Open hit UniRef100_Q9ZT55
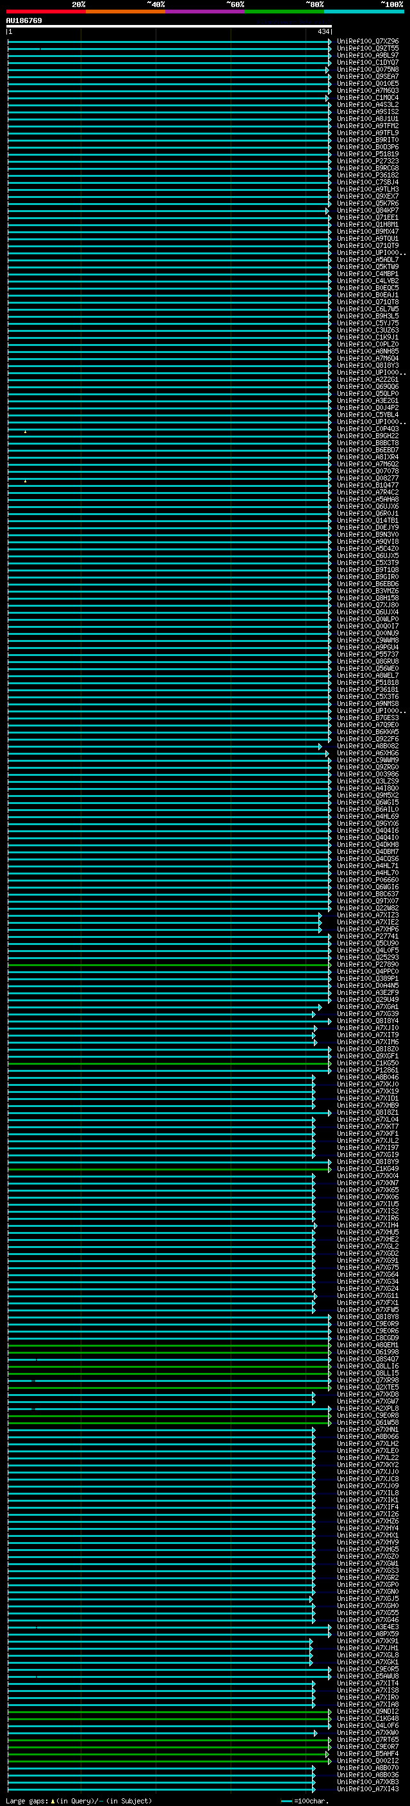The width and height of the screenshot is (410, 1806). click(368, 49)
